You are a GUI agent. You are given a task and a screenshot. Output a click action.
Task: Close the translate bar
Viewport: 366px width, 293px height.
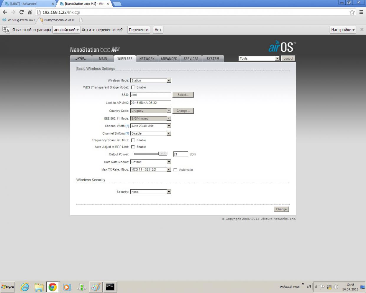click(362, 30)
